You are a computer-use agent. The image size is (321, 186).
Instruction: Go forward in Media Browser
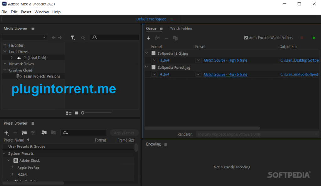60,37
